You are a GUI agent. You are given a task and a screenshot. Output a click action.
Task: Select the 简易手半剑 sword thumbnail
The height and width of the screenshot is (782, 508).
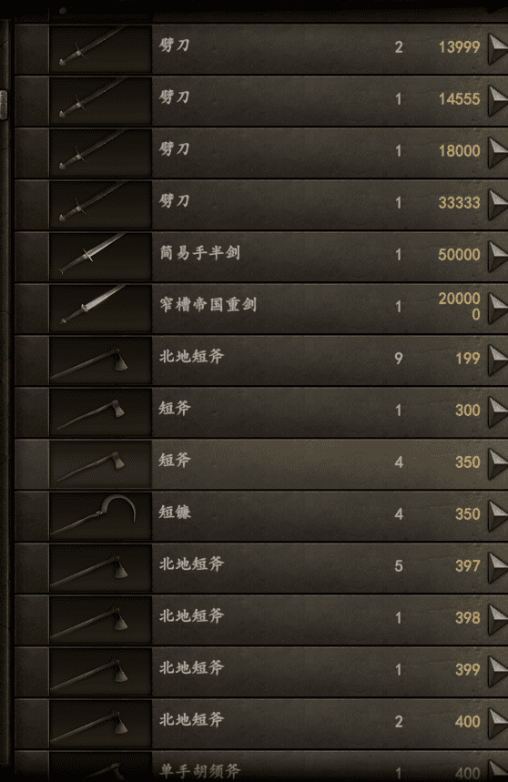coord(100,256)
